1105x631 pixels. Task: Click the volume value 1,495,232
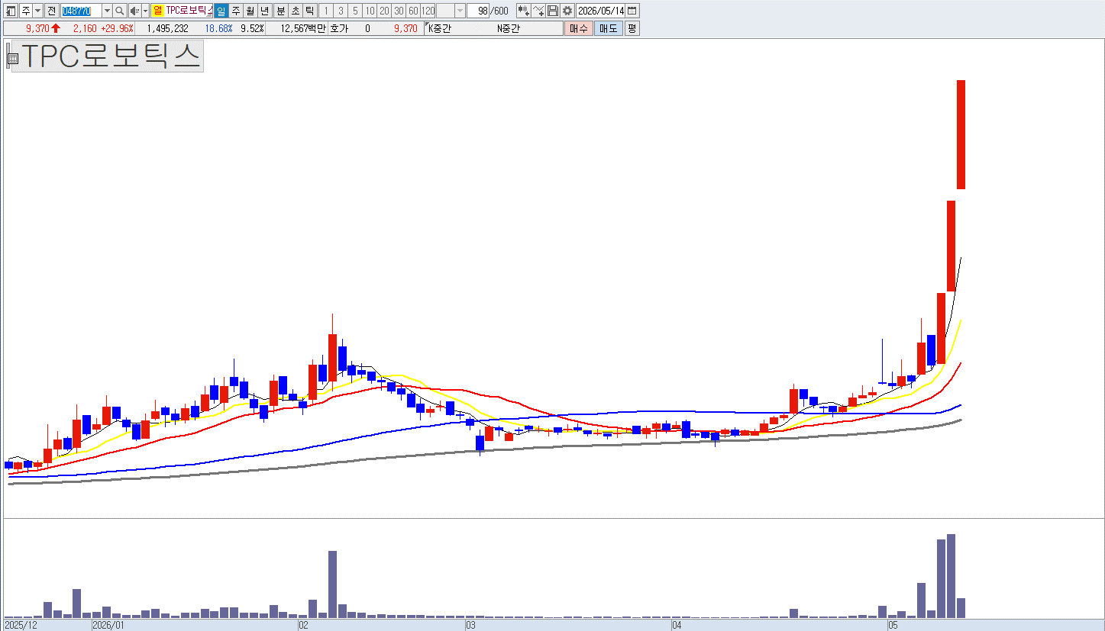coord(167,28)
